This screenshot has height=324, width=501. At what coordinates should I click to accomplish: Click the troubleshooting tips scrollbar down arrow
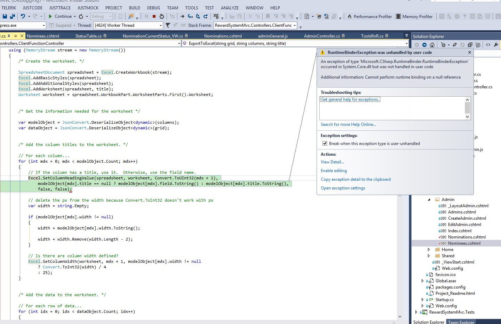(x=467, y=117)
